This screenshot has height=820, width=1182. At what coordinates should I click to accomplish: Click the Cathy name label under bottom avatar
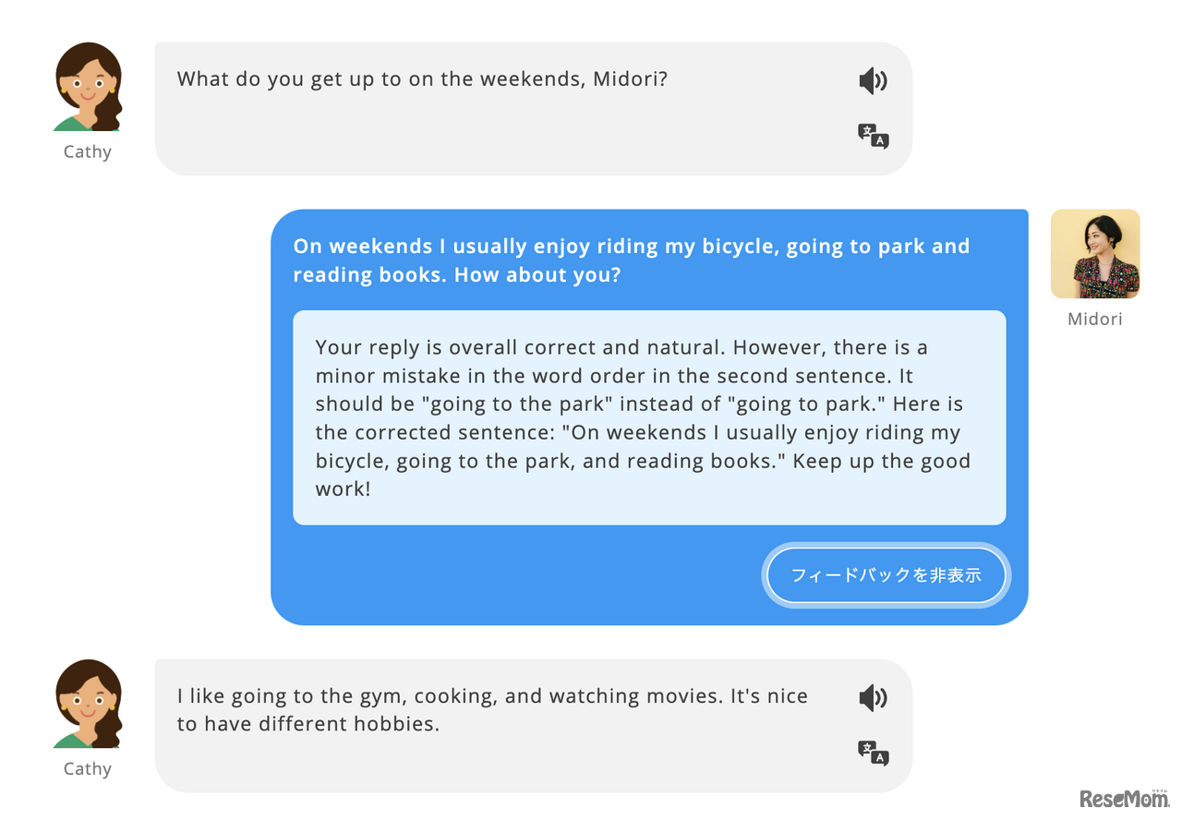pyautogui.click(x=88, y=769)
